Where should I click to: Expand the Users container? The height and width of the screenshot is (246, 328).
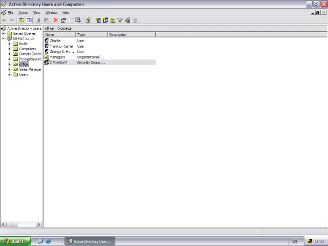pyautogui.click(x=9, y=74)
